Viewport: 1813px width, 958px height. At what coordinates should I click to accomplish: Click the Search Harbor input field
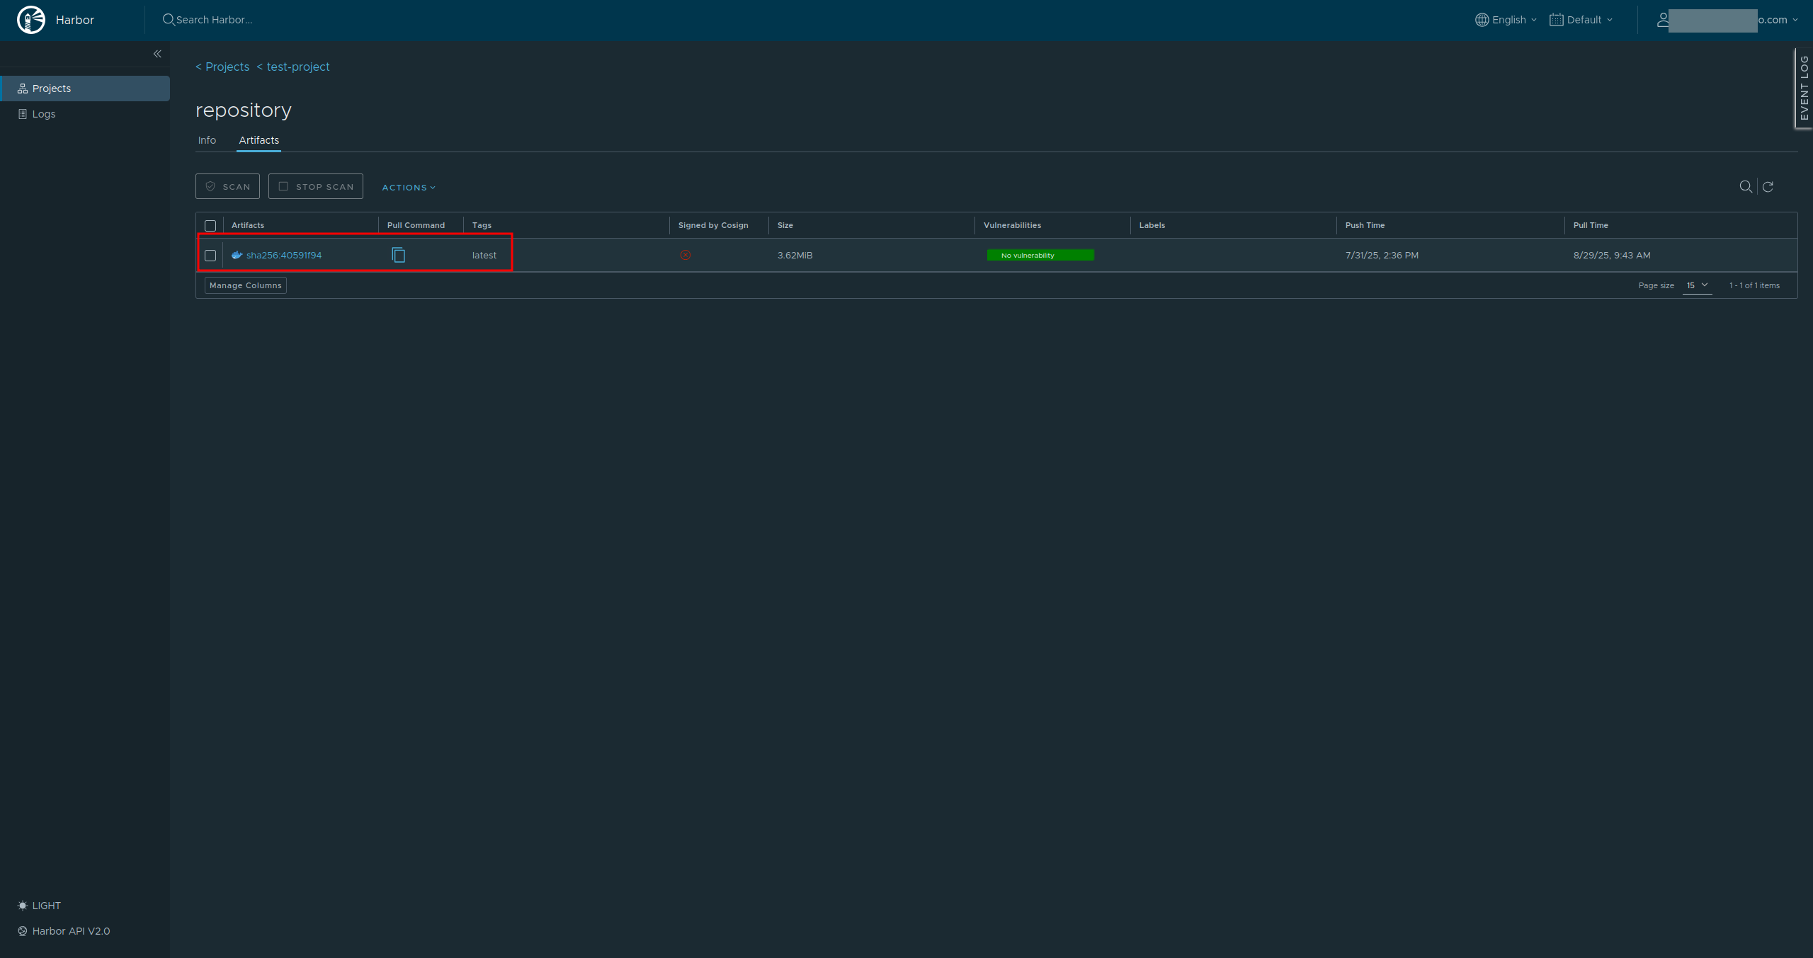tap(214, 20)
